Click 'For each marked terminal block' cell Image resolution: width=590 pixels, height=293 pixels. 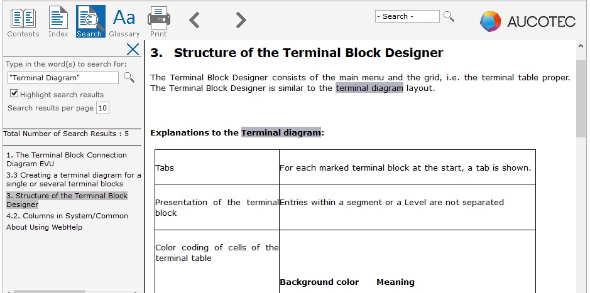coord(407,168)
